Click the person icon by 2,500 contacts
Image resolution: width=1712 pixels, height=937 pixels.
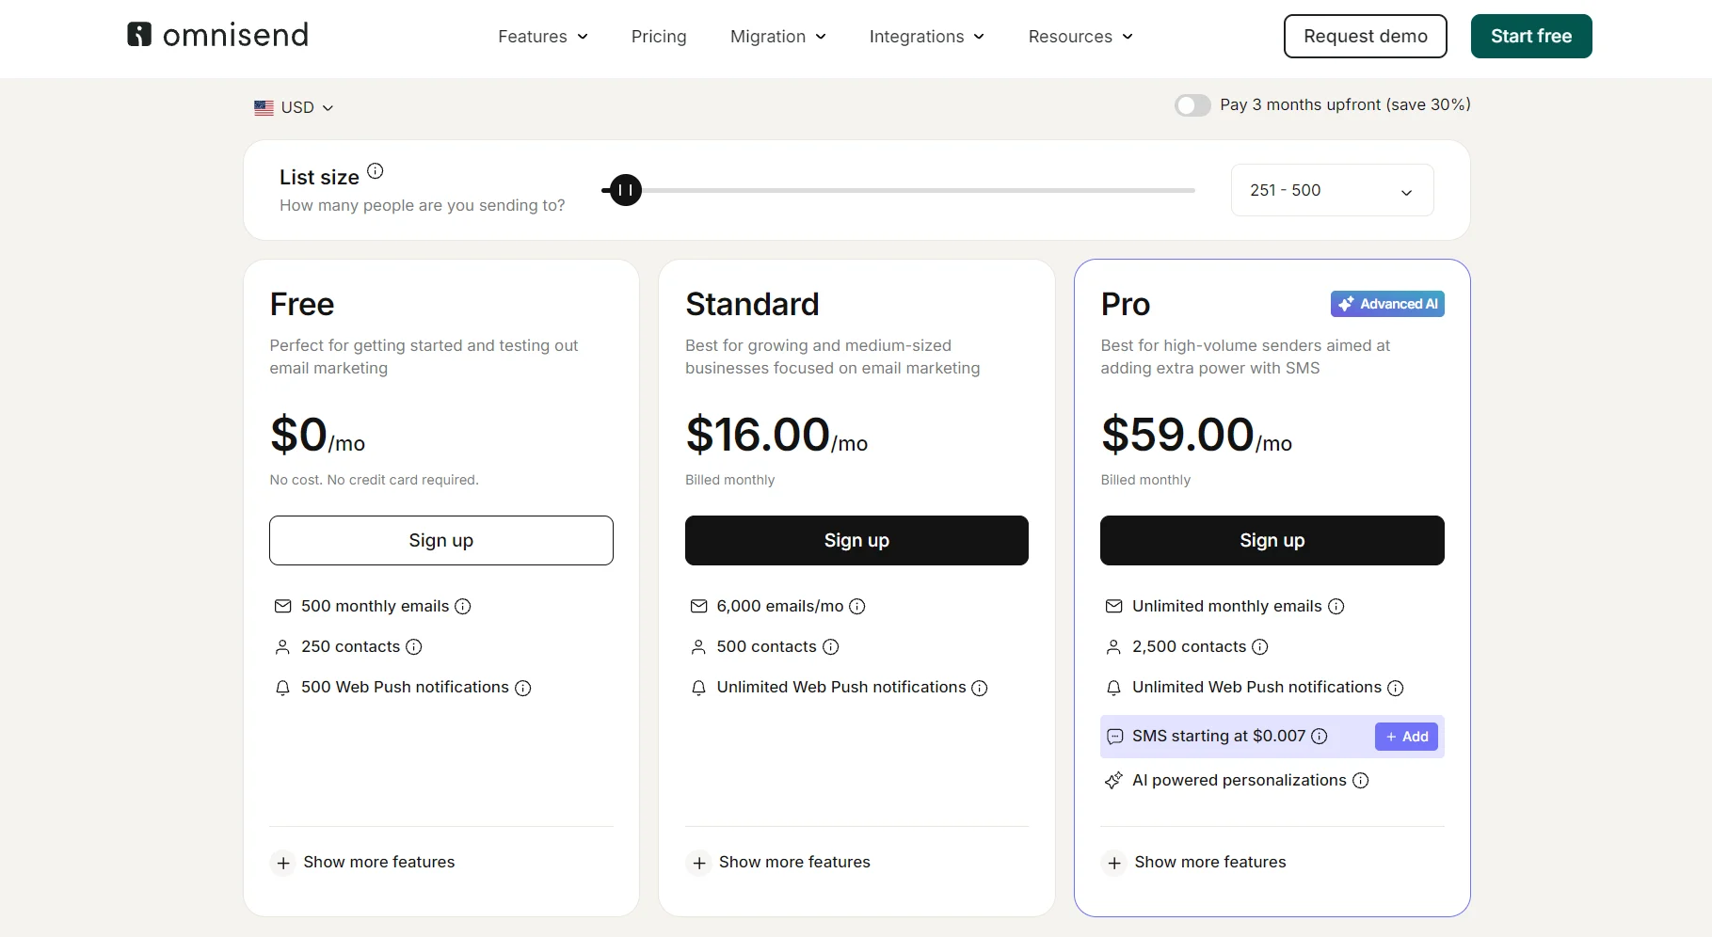tap(1114, 647)
